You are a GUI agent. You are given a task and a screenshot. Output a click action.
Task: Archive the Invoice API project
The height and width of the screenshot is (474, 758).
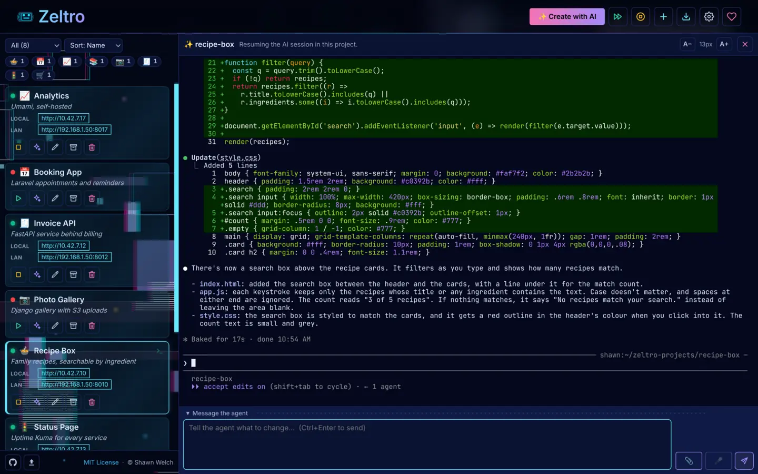[74, 274]
